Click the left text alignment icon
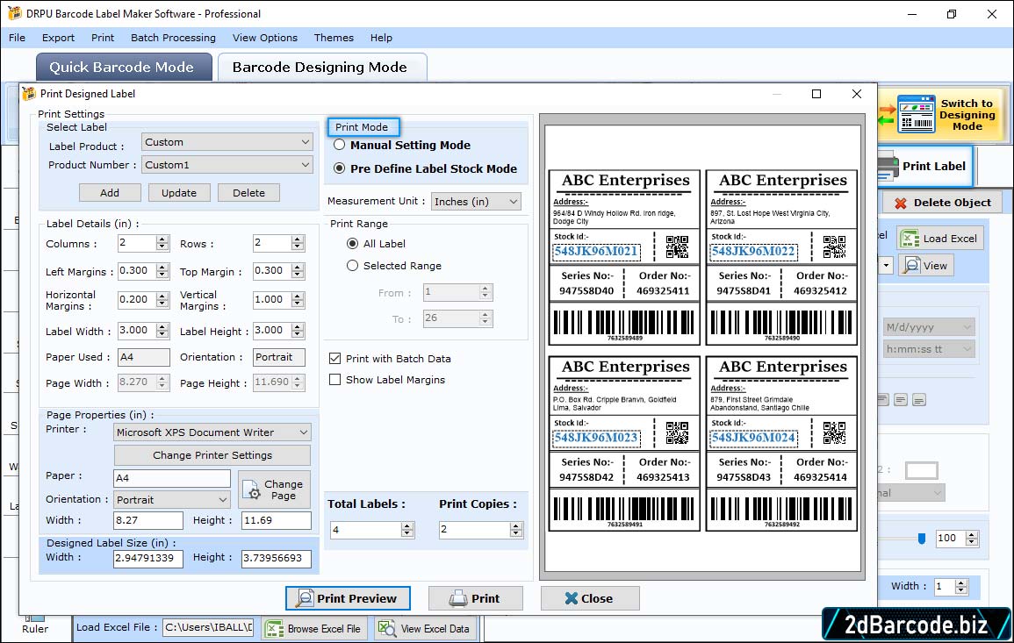This screenshot has width=1014, height=643. 882,400
